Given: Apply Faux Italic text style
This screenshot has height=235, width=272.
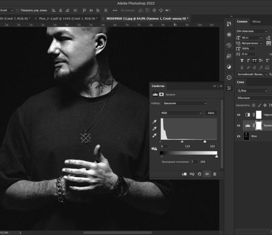Looking at the screenshot, I should [248, 61].
